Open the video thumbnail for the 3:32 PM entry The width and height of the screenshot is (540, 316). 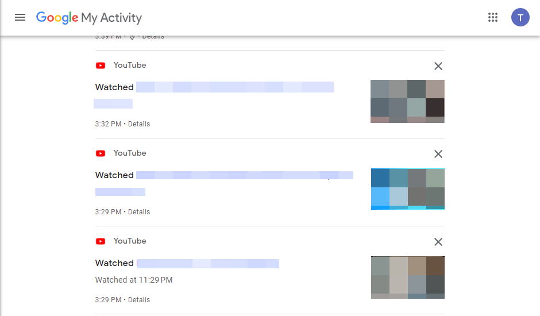pos(408,101)
